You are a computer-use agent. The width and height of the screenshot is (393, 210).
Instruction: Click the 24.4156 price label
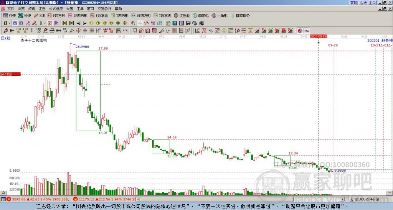tap(10, 74)
